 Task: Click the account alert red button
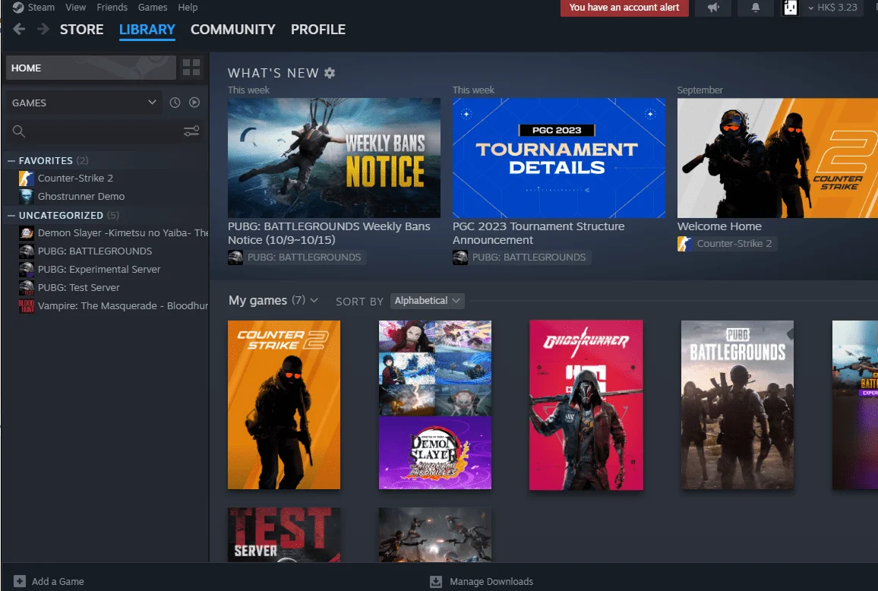coord(624,8)
